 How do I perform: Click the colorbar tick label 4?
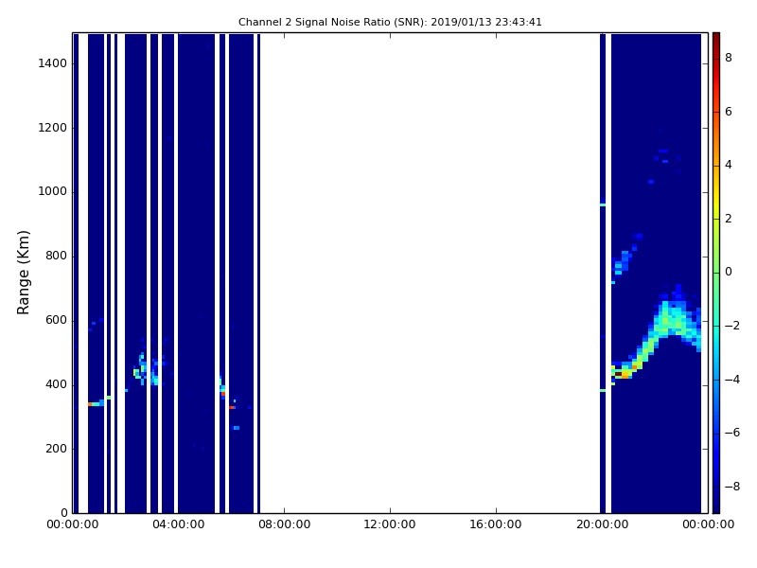[729, 165]
